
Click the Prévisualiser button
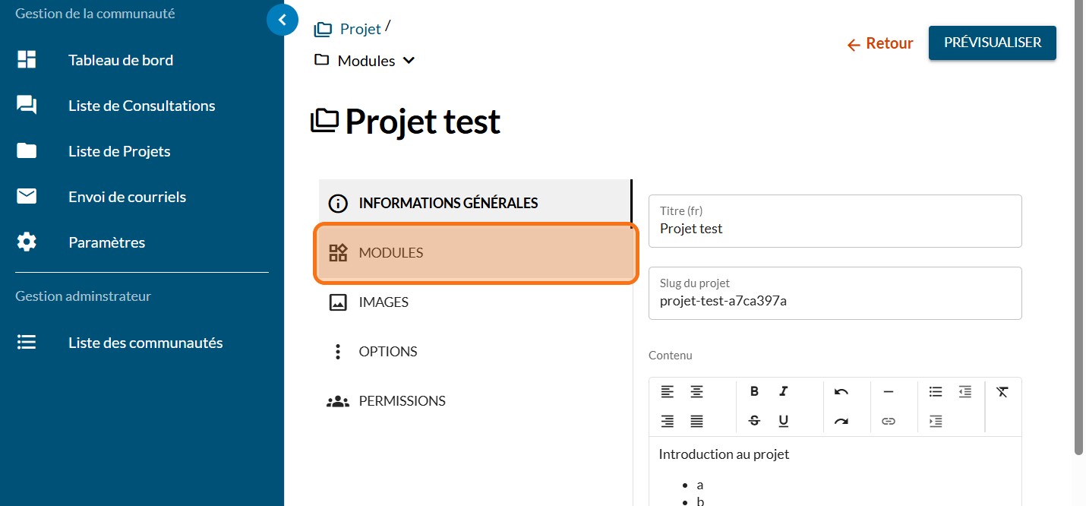coord(992,43)
